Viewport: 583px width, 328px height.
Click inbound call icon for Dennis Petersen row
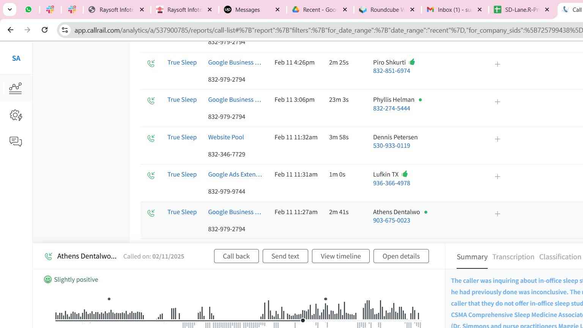click(151, 138)
